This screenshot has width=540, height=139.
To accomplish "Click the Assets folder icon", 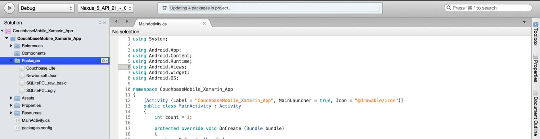I will 17,98.
